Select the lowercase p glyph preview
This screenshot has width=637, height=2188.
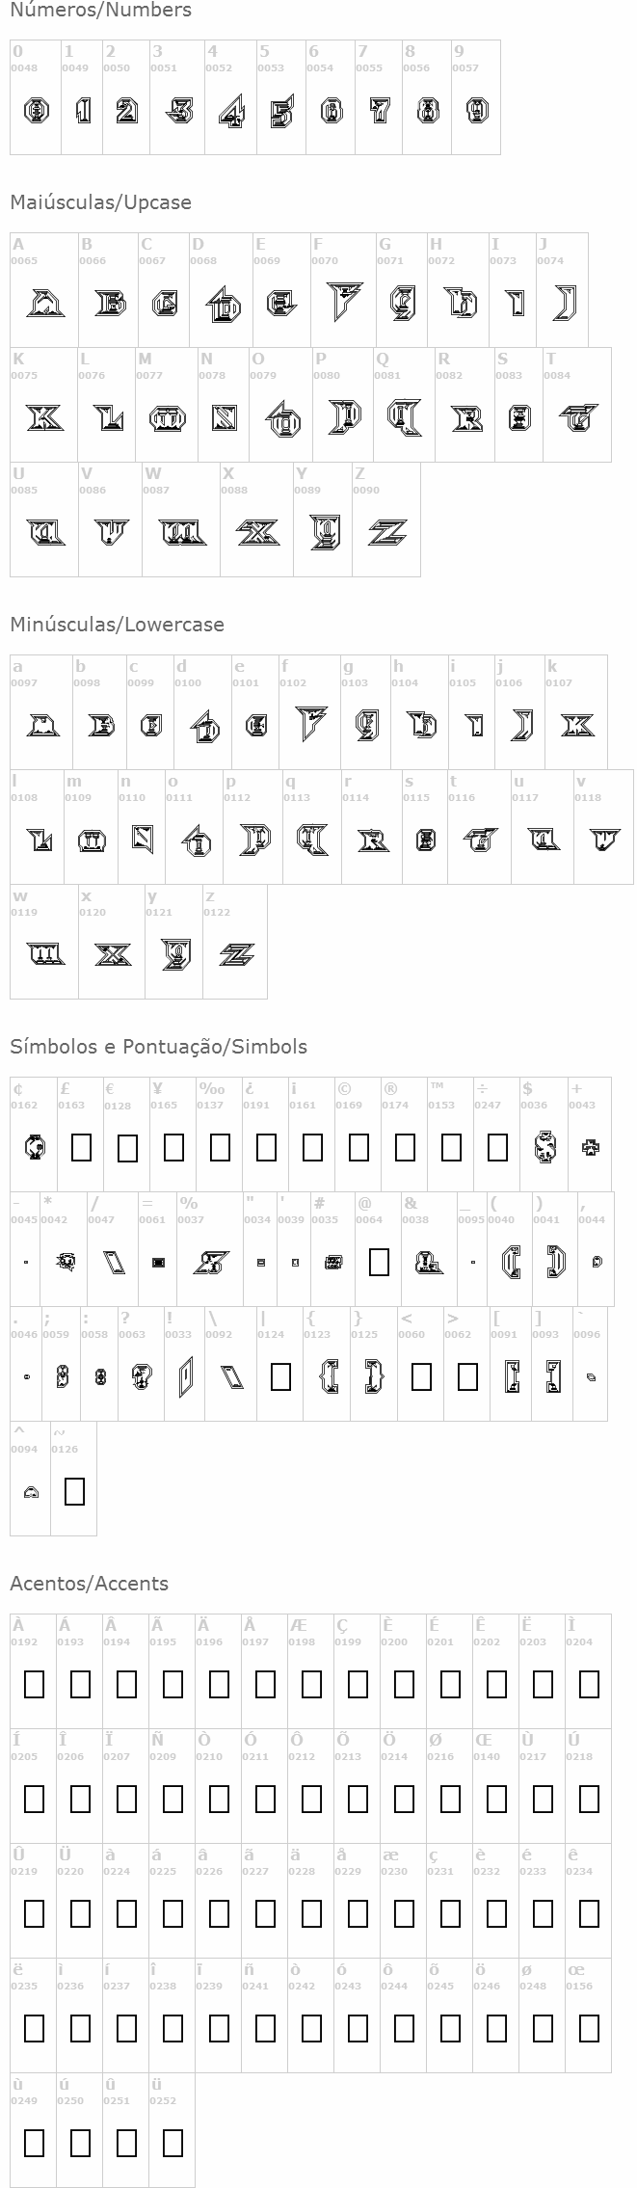[252, 841]
